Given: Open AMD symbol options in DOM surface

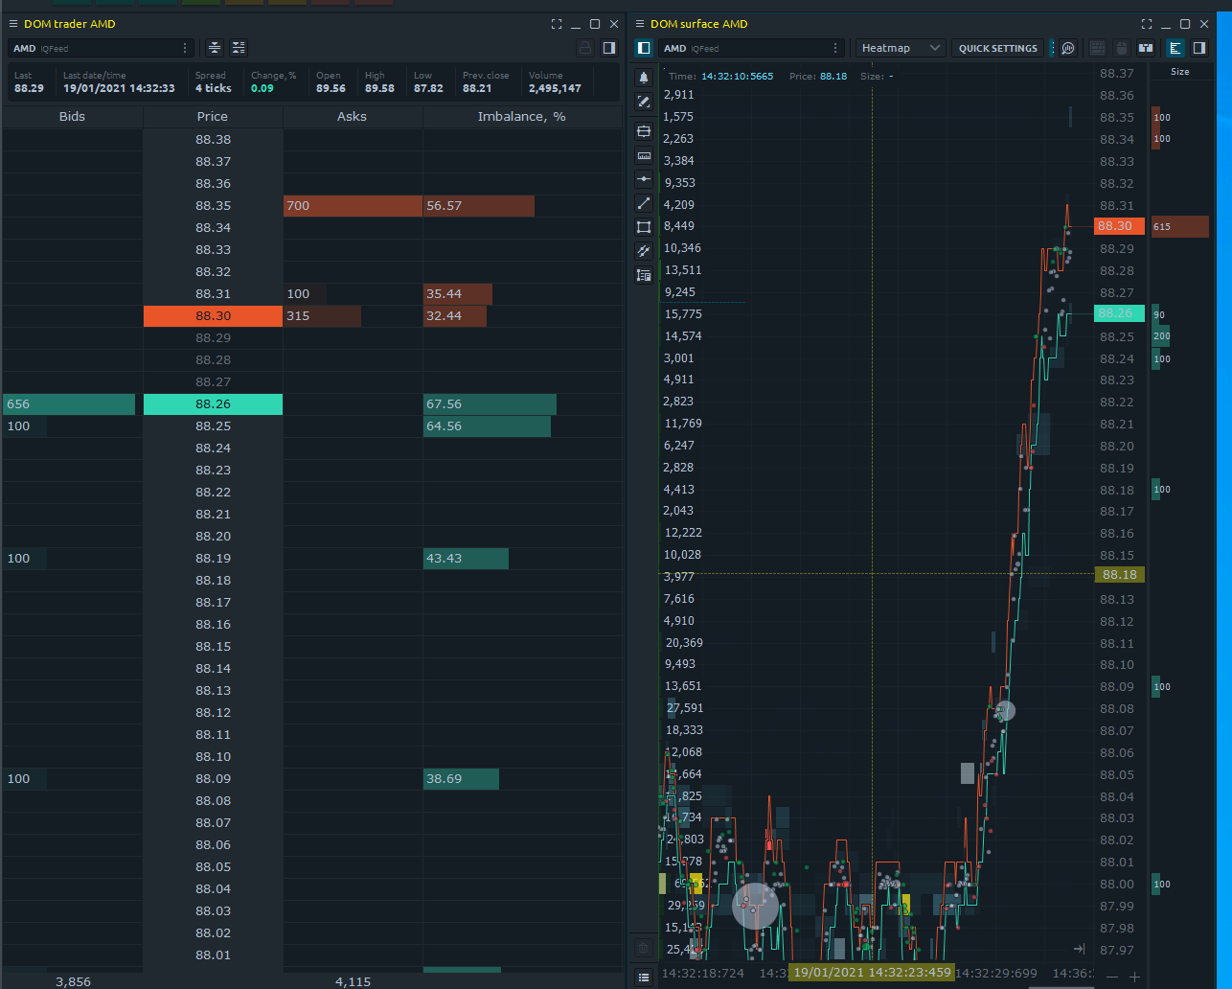Looking at the screenshot, I should (x=838, y=48).
